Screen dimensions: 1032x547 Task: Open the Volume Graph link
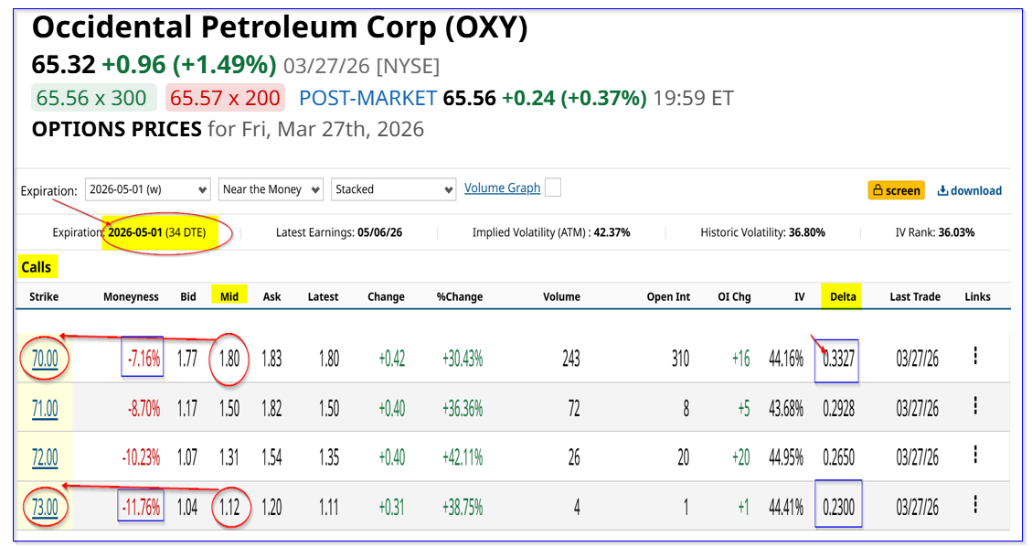[502, 188]
